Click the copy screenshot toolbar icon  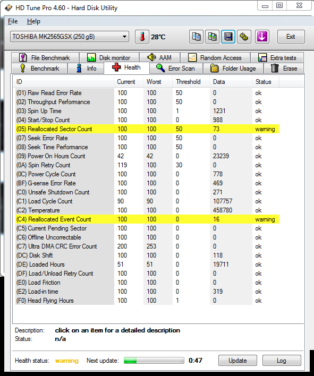pos(212,37)
